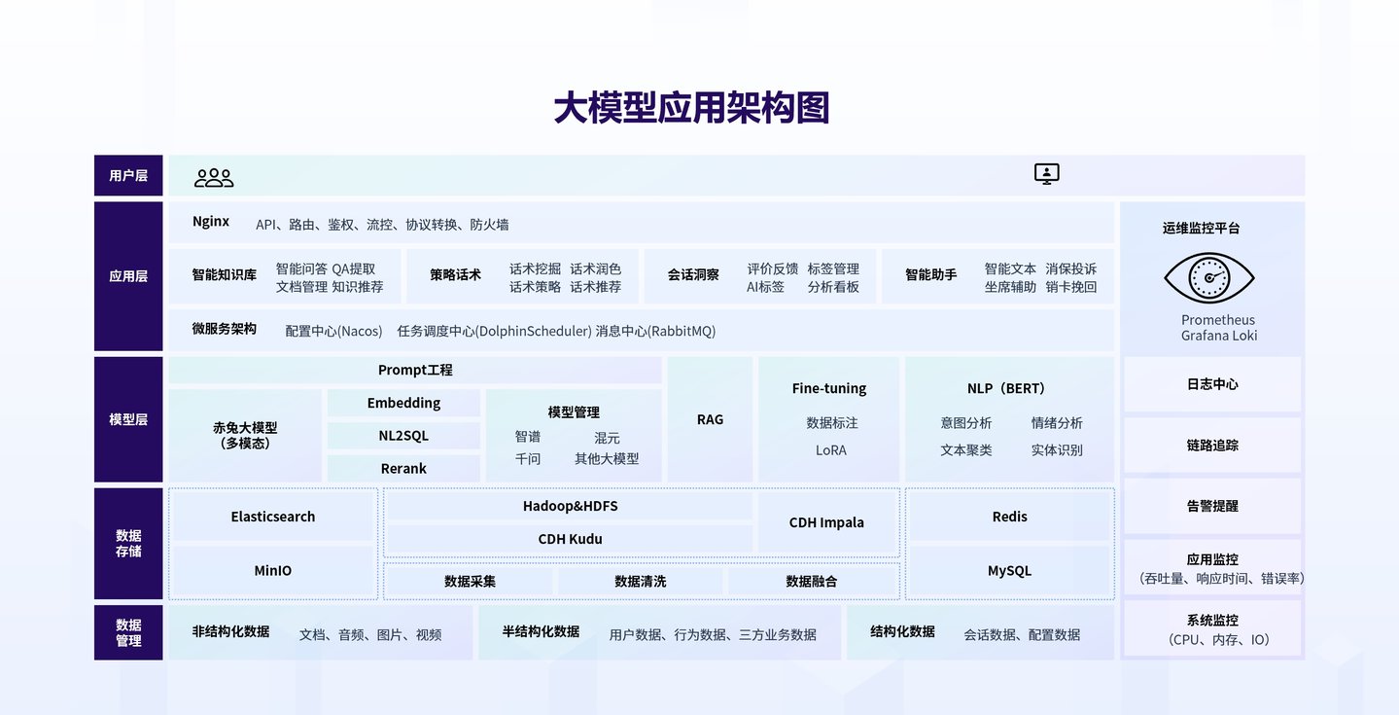Click the MySQL box
The image size is (1399, 715).
pos(1010,571)
